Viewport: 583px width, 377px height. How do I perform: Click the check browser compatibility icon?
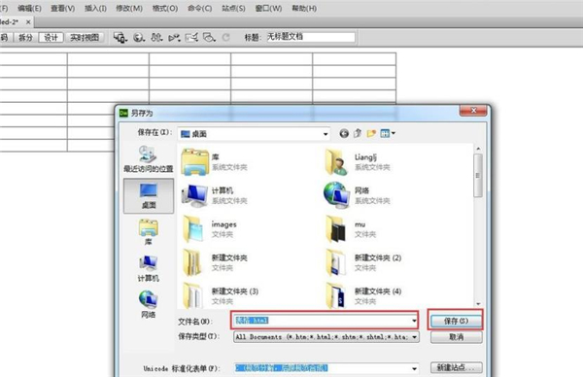tap(191, 37)
